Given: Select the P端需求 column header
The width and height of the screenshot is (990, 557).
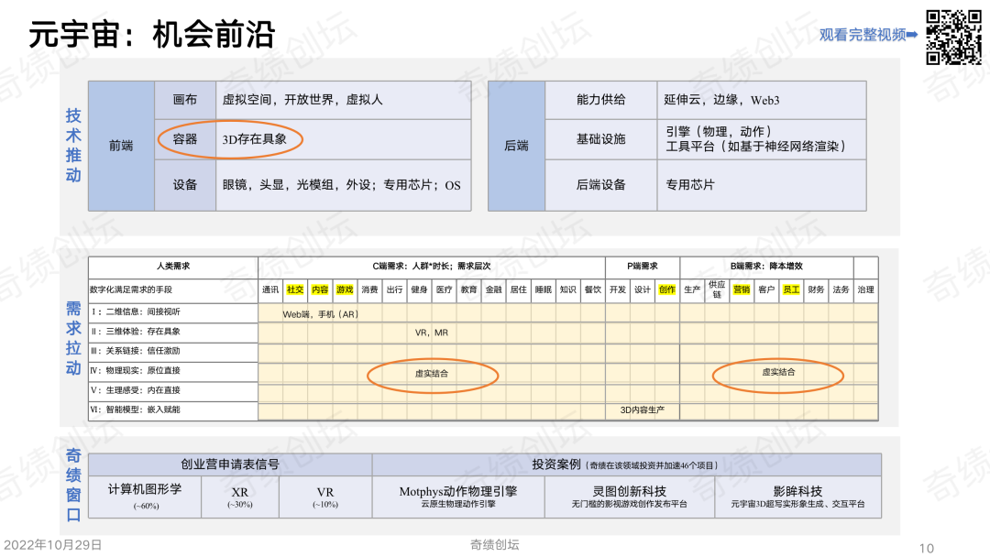Looking at the screenshot, I should pyautogui.click(x=643, y=267).
